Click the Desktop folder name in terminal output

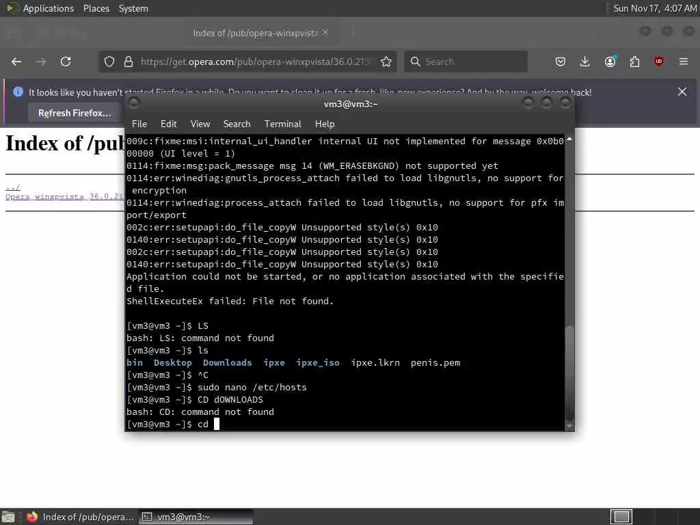pos(173,363)
